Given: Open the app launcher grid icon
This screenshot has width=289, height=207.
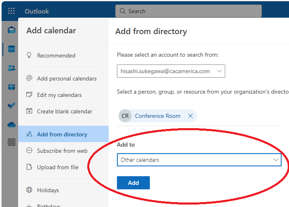Looking at the screenshot, I should tap(11, 11).
